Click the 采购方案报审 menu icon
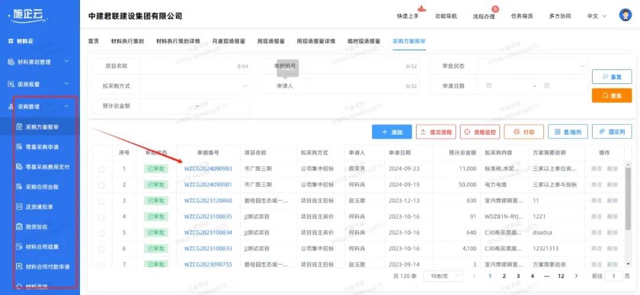This screenshot has width=640, height=295. pyautogui.click(x=19, y=127)
